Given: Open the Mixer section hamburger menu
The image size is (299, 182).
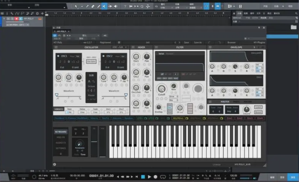Looking at the screenshot, I should pyautogui.click(x=133, y=47).
